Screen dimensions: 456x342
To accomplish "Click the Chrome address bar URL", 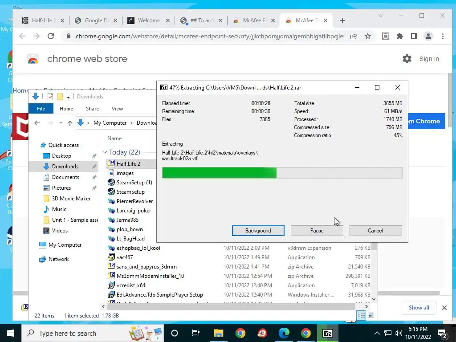I will (x=210, y=36).
